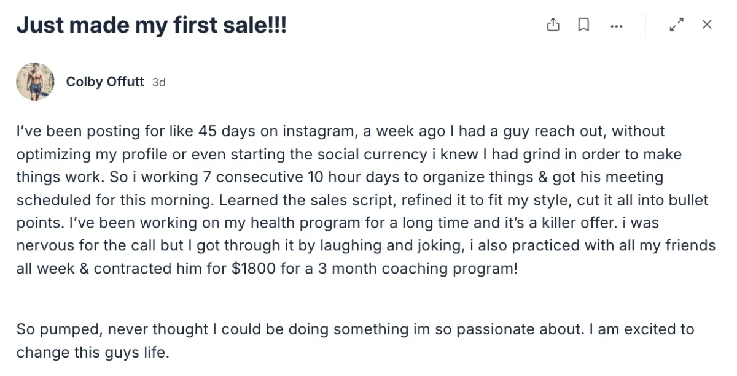
Task: Click Colby Offutt's profile picture
Action: coord(36,82)
